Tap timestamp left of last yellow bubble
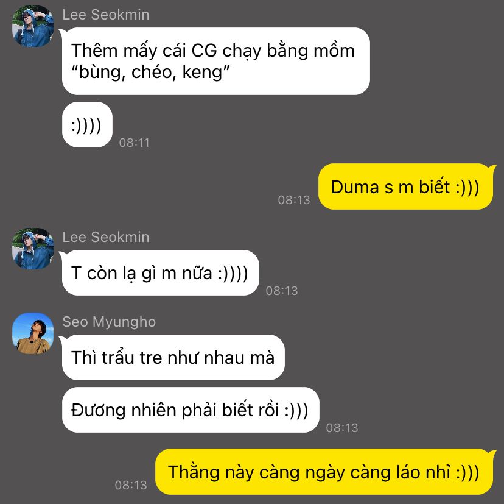 tap(131, 485)
